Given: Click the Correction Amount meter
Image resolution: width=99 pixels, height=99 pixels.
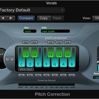Looking at the screenshot, I should (47, 85).
